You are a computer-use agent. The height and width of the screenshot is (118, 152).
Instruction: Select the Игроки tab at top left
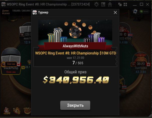click(6, 13)
